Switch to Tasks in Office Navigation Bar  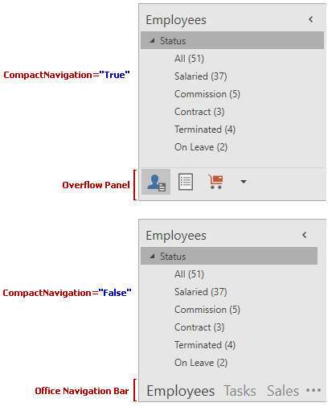click(x=240, y=391)
